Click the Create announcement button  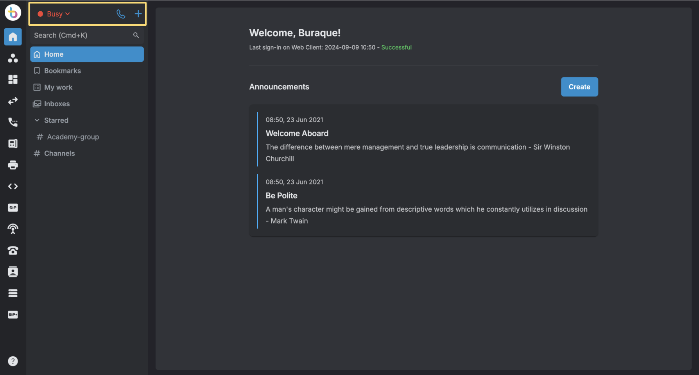click(579, 87)
